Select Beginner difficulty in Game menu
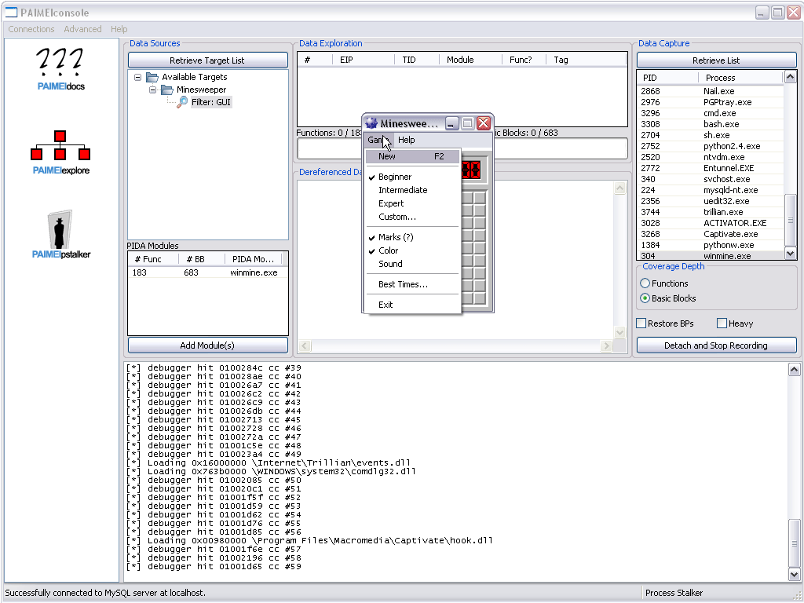The height and width of the screenshot is (603, 804). tap(413, 177)
